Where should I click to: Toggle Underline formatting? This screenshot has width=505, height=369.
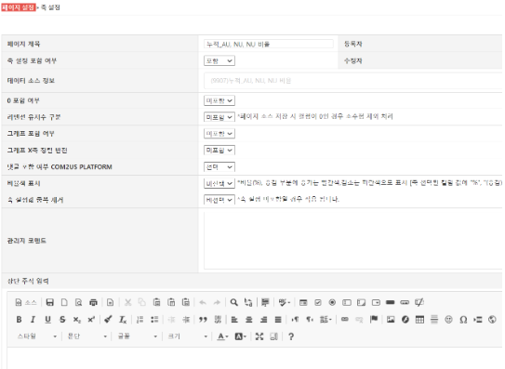coord(47,320)
